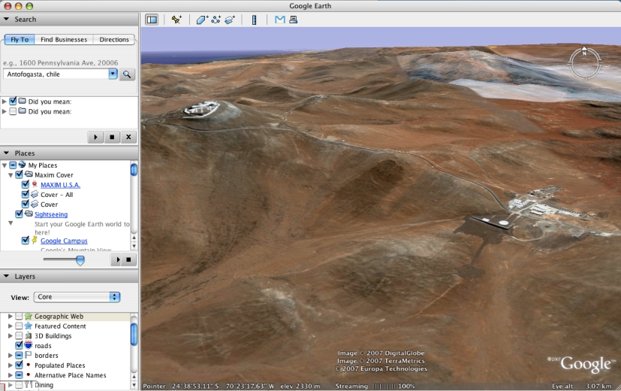621x391 pixels.
Task: Enable the 3D Buildings layer checkbox
Action: coord(19,335)
